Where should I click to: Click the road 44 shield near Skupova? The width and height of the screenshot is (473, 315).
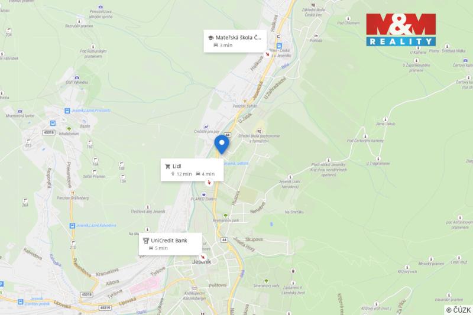click(224, 240)
